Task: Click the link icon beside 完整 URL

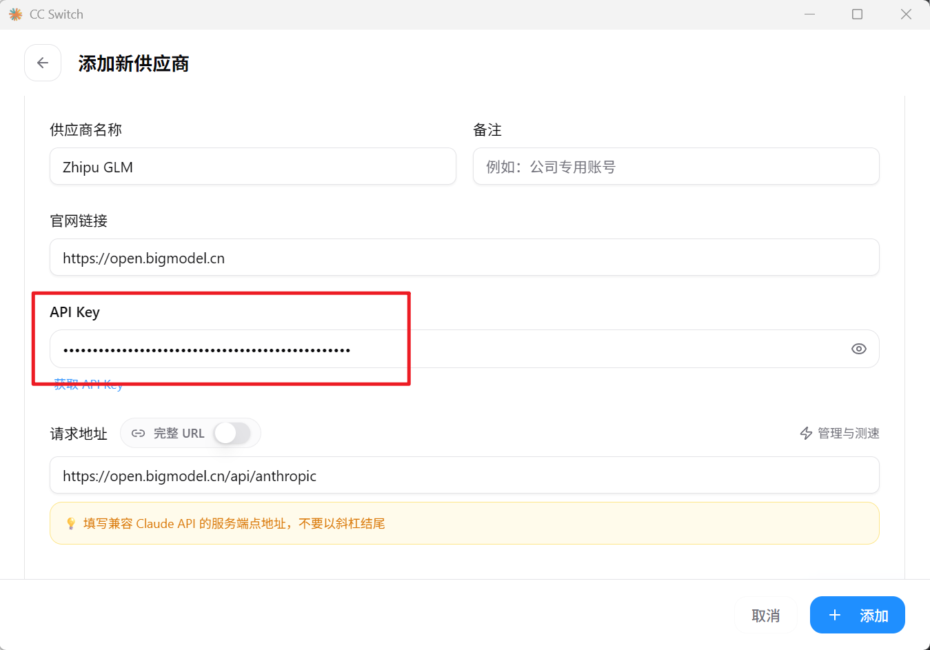Action: point(138,434)
